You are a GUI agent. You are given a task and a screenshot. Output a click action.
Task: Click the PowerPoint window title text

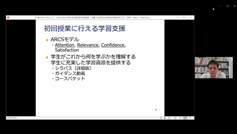pyautogui.click(x=92, y=17)
